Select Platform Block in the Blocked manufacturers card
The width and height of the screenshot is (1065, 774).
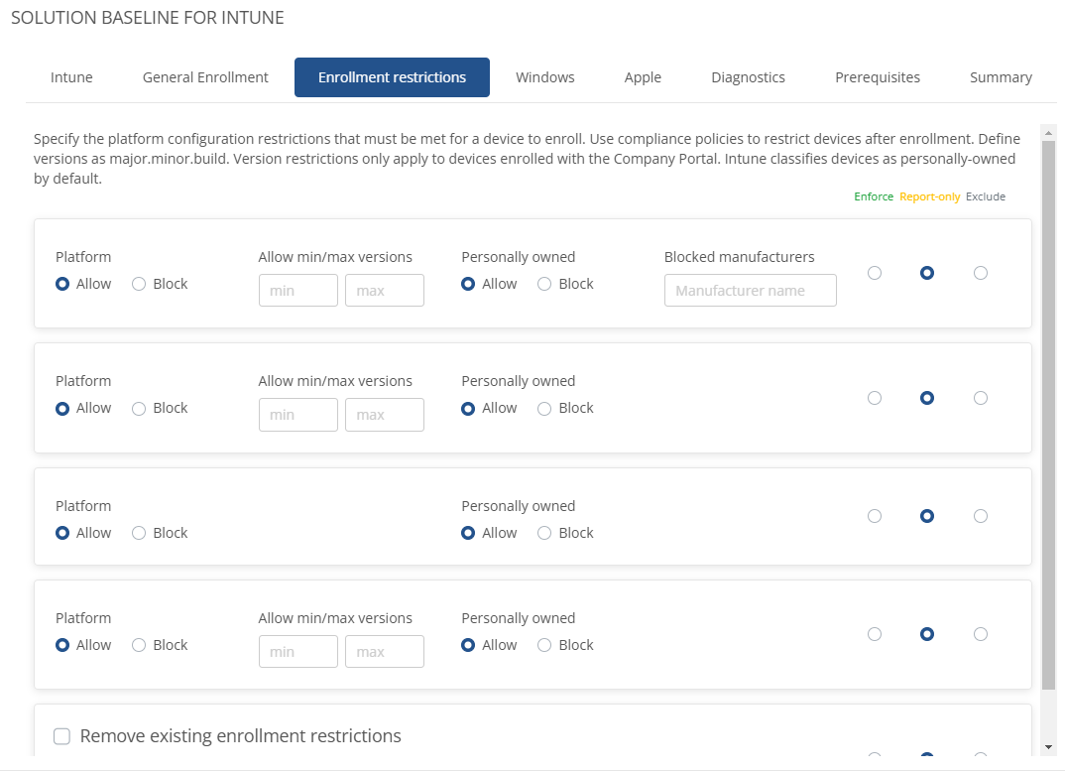pos(139,284)
